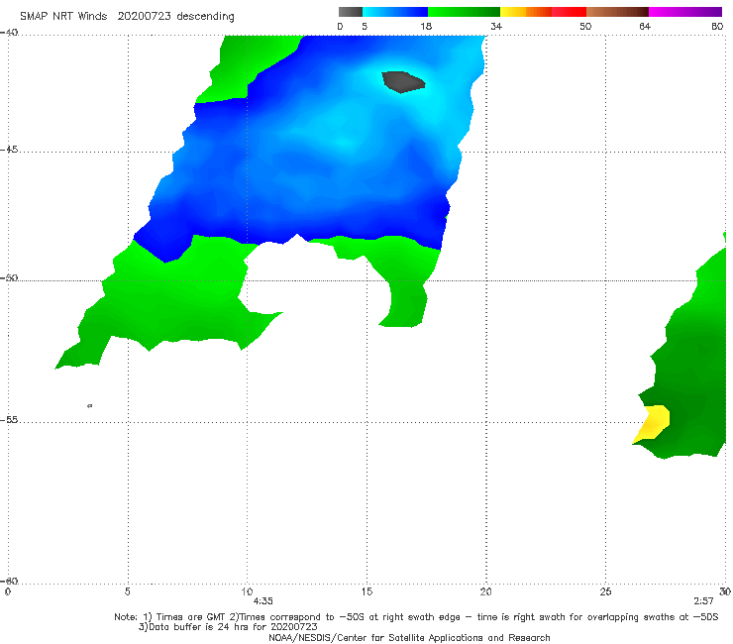This screenshot has height=644, width=733.
Task: Click the green segment of the wind color bar
Action: [x=464, y=12]
